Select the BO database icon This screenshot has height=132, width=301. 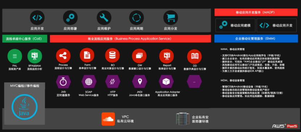tap(113, 55)
